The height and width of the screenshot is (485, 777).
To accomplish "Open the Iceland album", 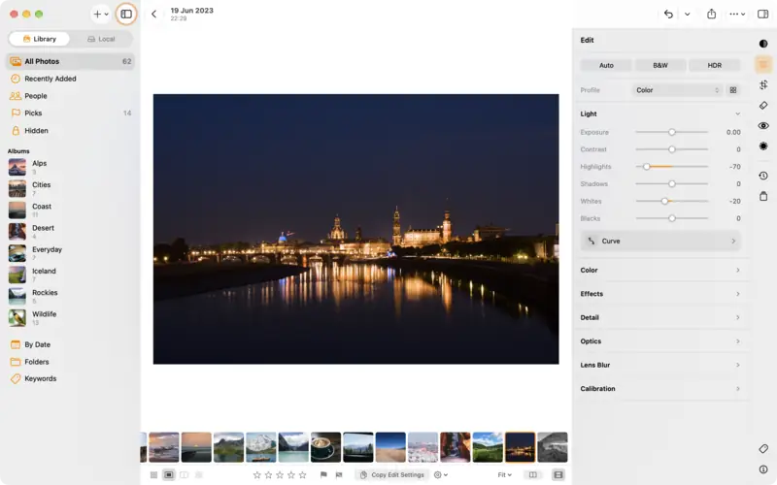I will [70, 275].
